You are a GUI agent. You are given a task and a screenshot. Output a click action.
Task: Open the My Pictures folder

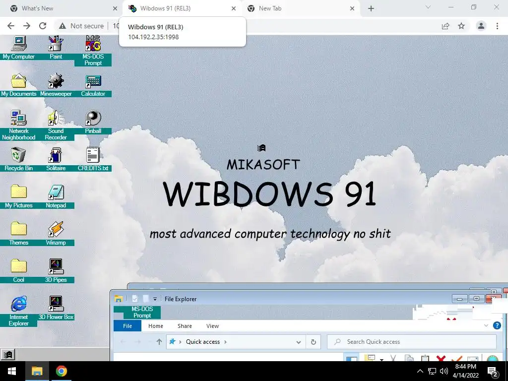(18, 196)
